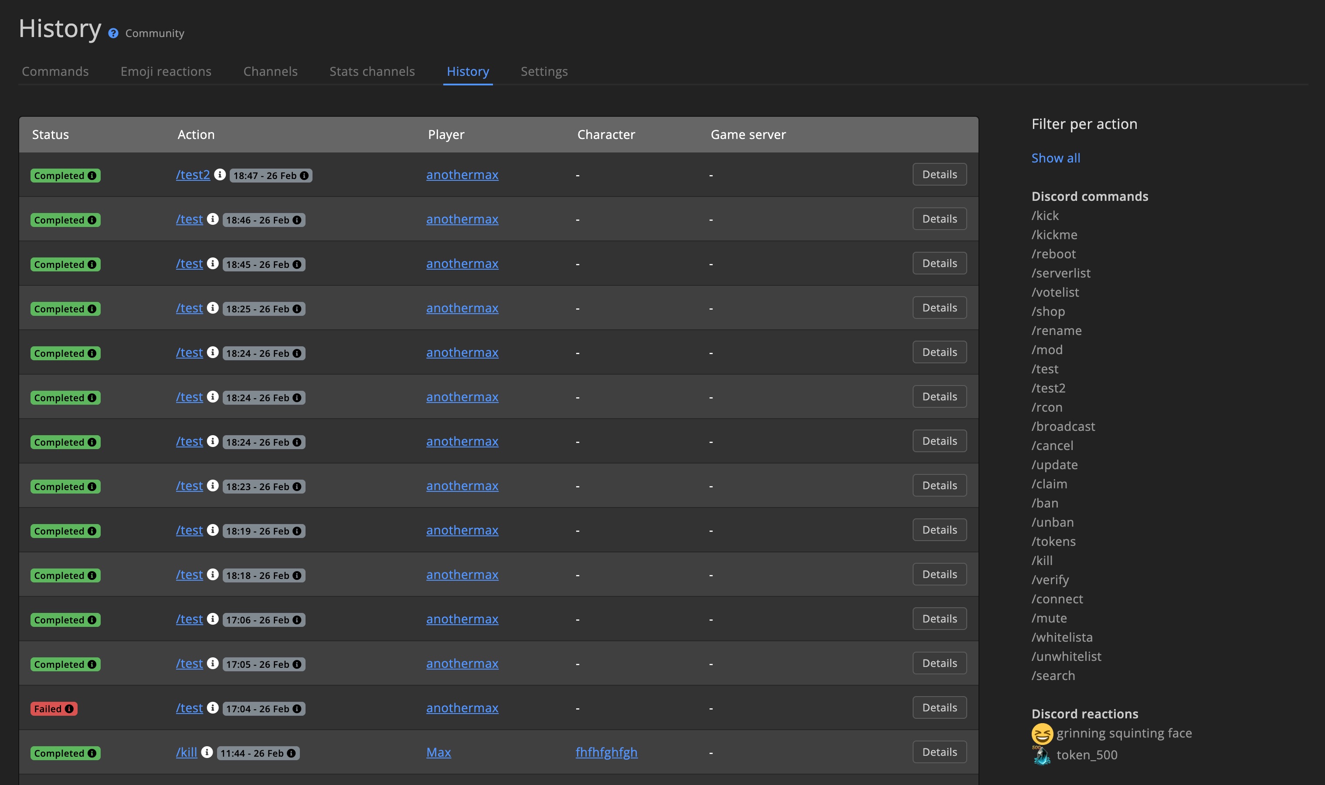Open the Settings tab
1325x785 pixels.
click(x=544, y=71)
